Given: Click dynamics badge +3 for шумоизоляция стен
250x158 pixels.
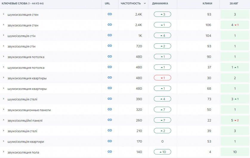Looking at the screenshot, I should (x=163, y=14).
